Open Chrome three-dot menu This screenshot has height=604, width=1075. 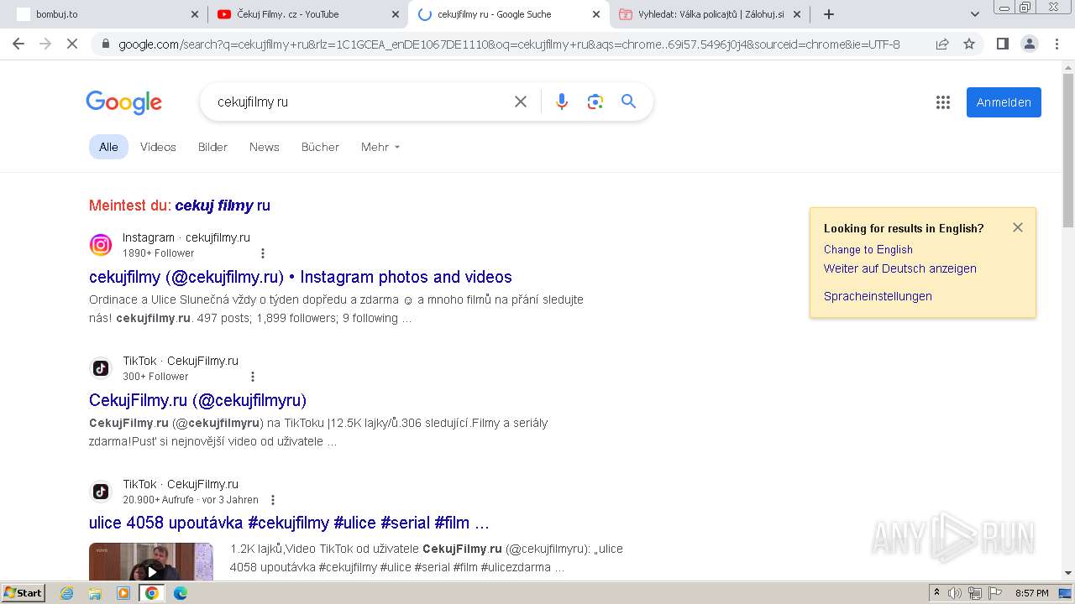[1057, 44]
